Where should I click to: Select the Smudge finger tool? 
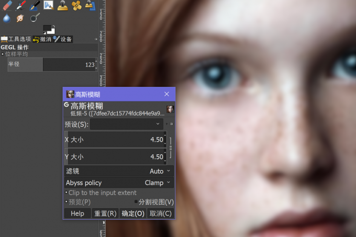point(20,18)
